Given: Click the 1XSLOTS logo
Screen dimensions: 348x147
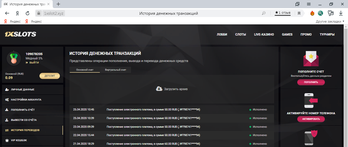Looking at the screenshot, I should point(20,34).
